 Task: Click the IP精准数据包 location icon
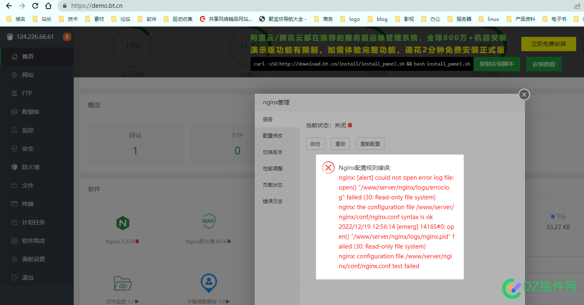coord(209,282)
